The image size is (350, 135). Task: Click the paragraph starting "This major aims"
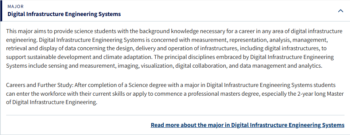point(174,48)
